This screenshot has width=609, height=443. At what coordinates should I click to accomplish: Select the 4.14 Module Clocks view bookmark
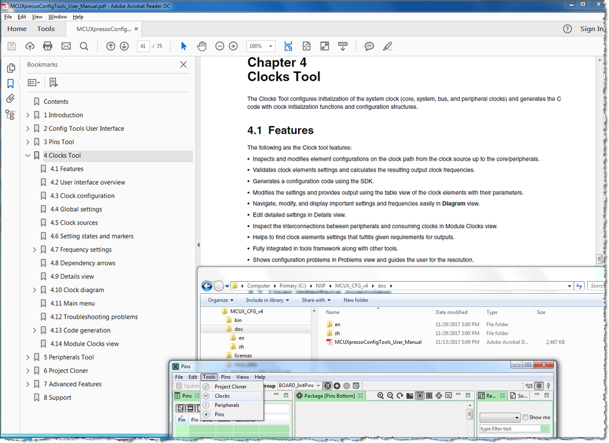(84, 344)
